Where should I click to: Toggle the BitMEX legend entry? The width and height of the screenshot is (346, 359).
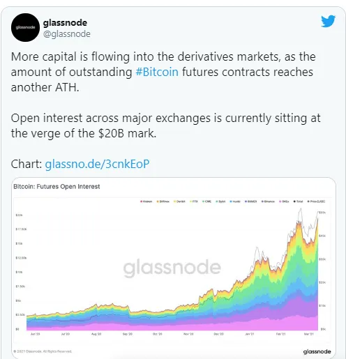(x=250, y=201)
